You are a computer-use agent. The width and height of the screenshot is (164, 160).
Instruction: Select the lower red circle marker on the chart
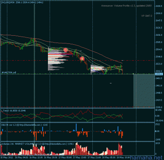pyautogui.click(x=82, y=58)
